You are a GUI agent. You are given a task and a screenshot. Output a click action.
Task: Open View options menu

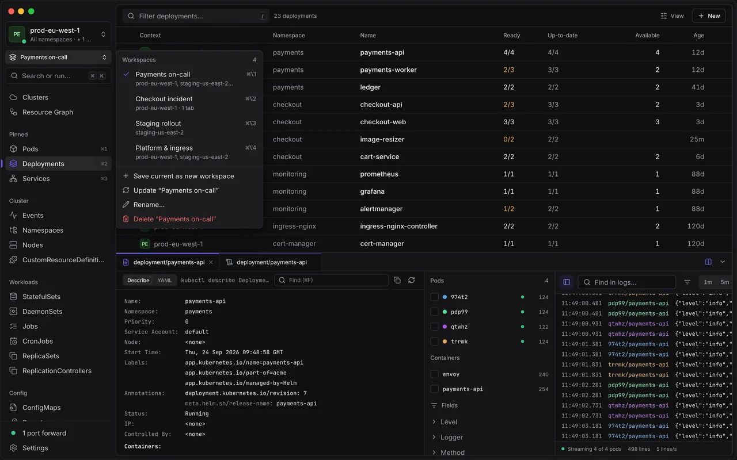tap(672, 16)
